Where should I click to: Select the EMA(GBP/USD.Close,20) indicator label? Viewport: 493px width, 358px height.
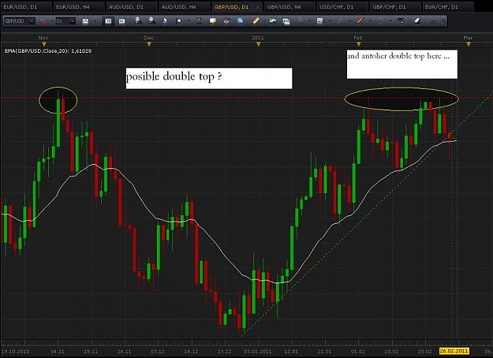48,51
